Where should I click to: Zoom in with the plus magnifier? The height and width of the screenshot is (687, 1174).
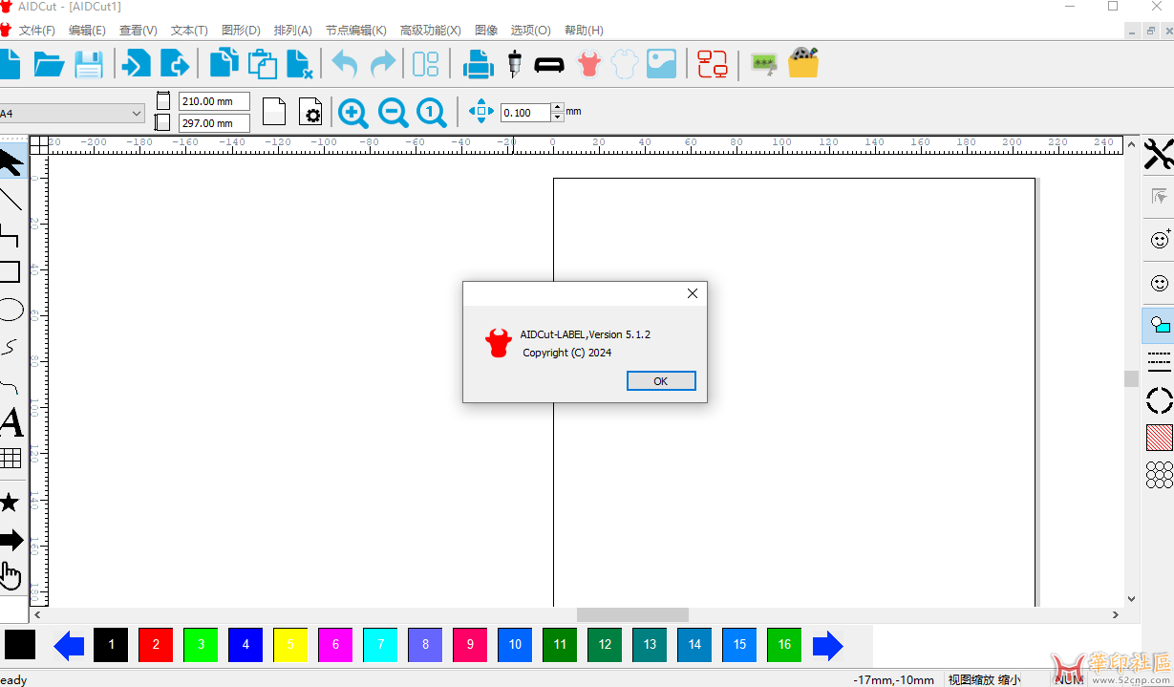click(353, 112)
